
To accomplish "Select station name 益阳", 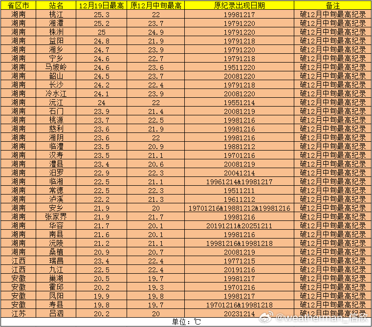I will pos(56,41).
